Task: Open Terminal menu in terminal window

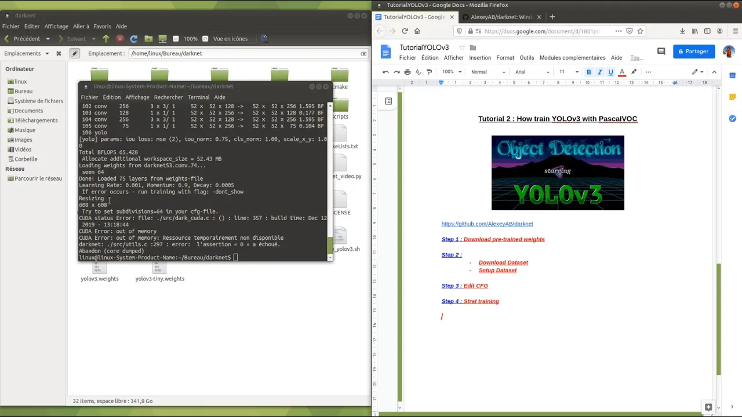Action: pyautogui.click(x=198, y=97)
